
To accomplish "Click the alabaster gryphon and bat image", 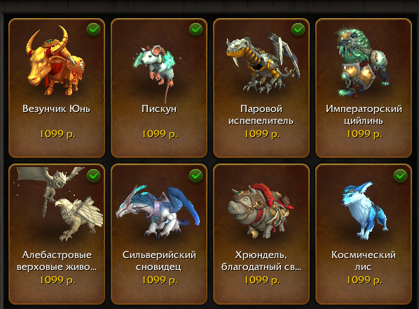I will coord(60,203).
